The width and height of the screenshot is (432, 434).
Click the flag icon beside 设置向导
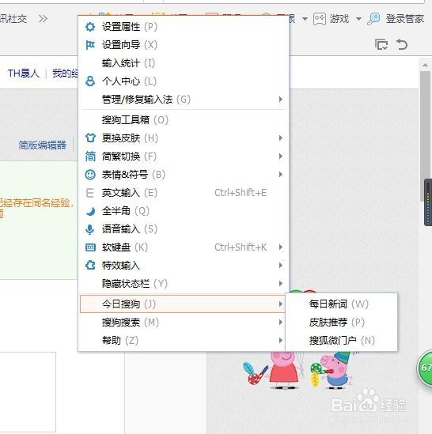click(x=90, y=45)
